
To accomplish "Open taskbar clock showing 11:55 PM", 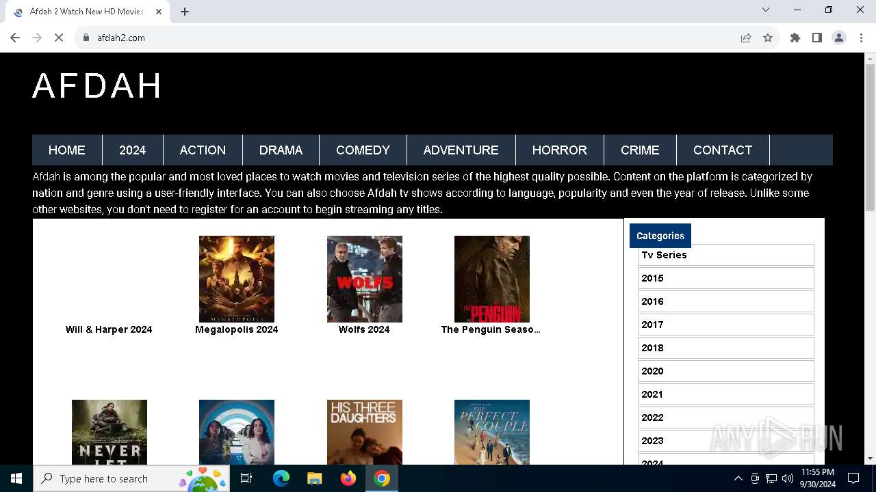I will click(817, 478).
